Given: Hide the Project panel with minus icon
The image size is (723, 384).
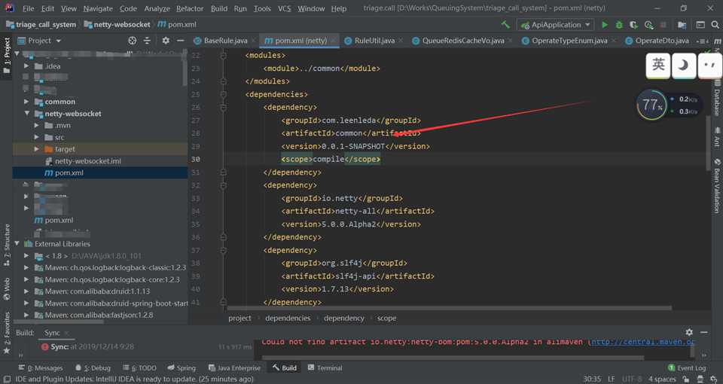Looking at the screenshot, I should (x=180, y=41).
